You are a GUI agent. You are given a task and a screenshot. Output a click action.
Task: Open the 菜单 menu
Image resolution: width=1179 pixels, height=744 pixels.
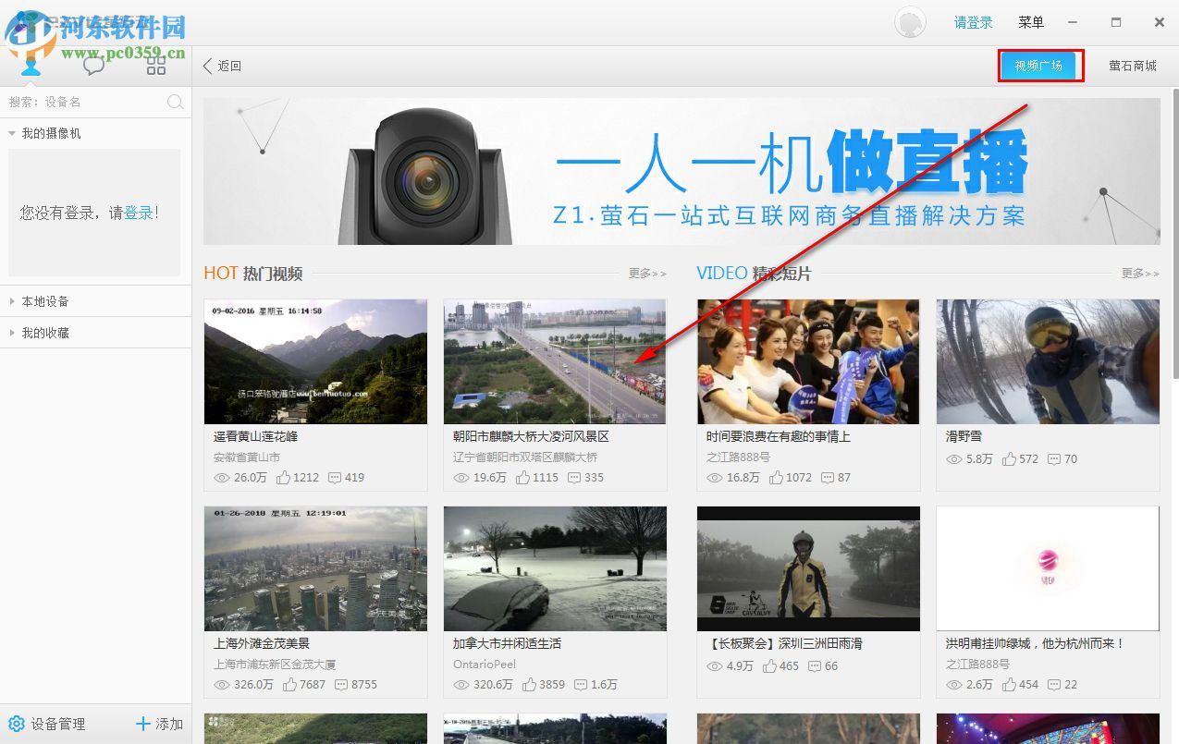[x=1030, y=21]
